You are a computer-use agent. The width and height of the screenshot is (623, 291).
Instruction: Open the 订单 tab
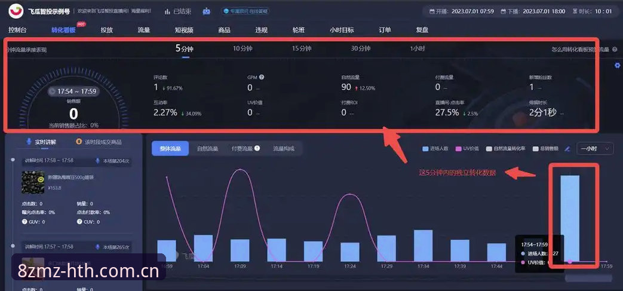tap(385, 30)
